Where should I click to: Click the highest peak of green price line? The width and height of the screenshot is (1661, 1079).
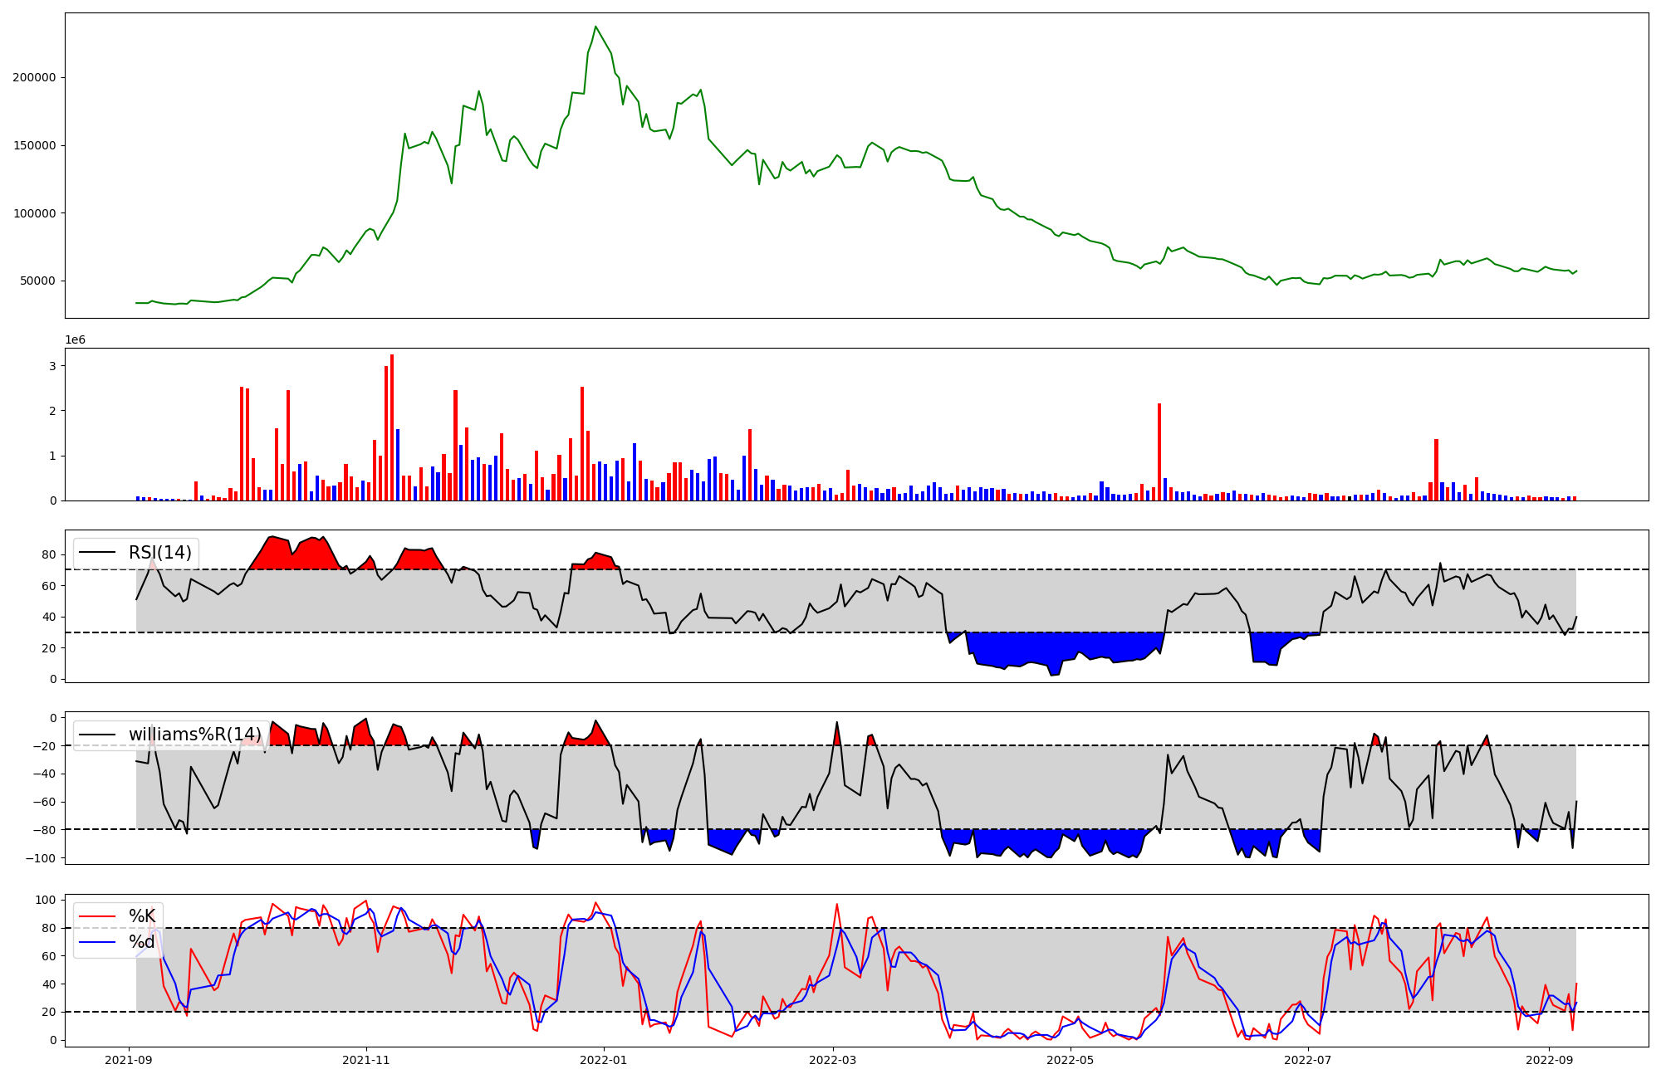[595, 27]
